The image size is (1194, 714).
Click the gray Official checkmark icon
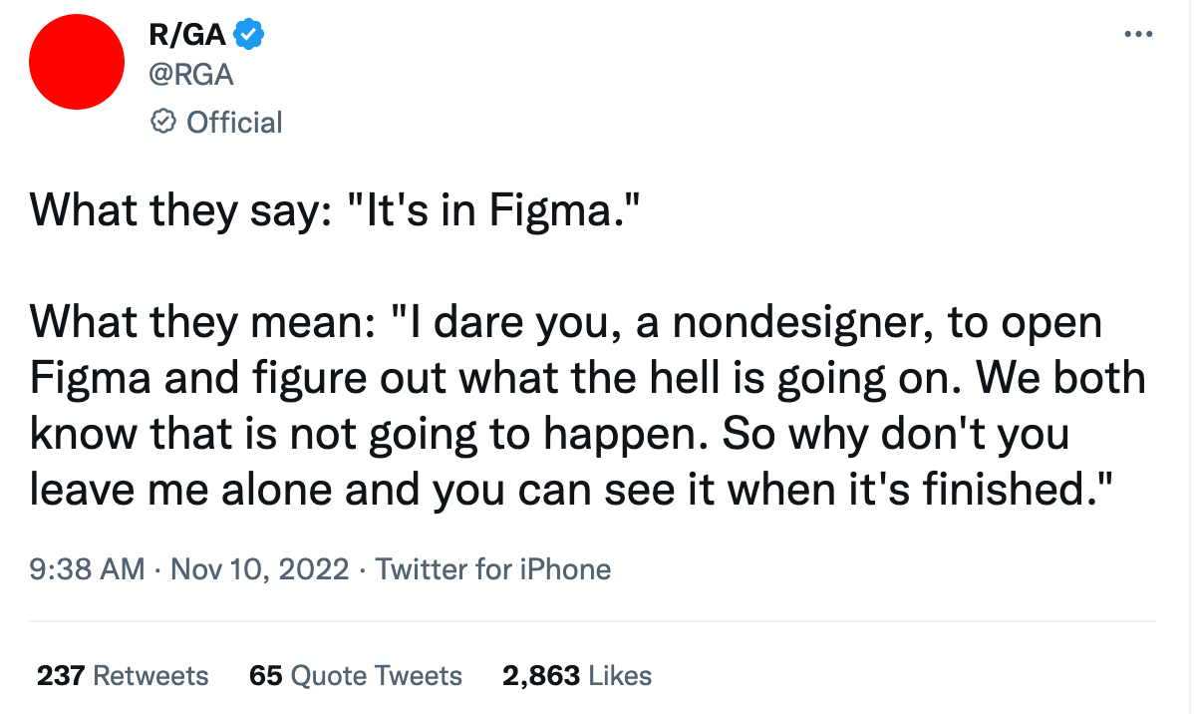[x=161, y=122]
